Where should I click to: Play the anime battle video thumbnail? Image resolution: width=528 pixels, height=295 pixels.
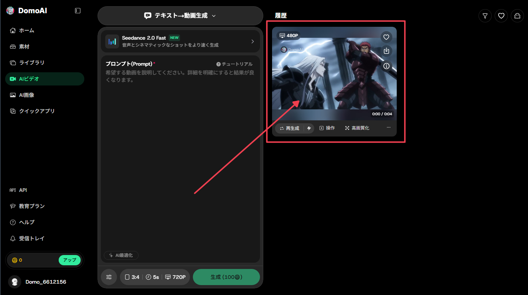pyautogui.click(x=334, y=73)
